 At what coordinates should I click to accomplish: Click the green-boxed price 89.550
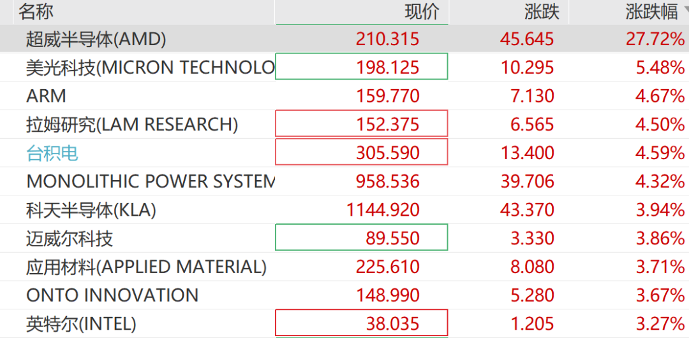pyautogui.click(x=392, y=238)
